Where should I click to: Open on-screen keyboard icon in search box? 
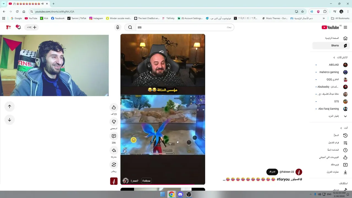point(139,27)
